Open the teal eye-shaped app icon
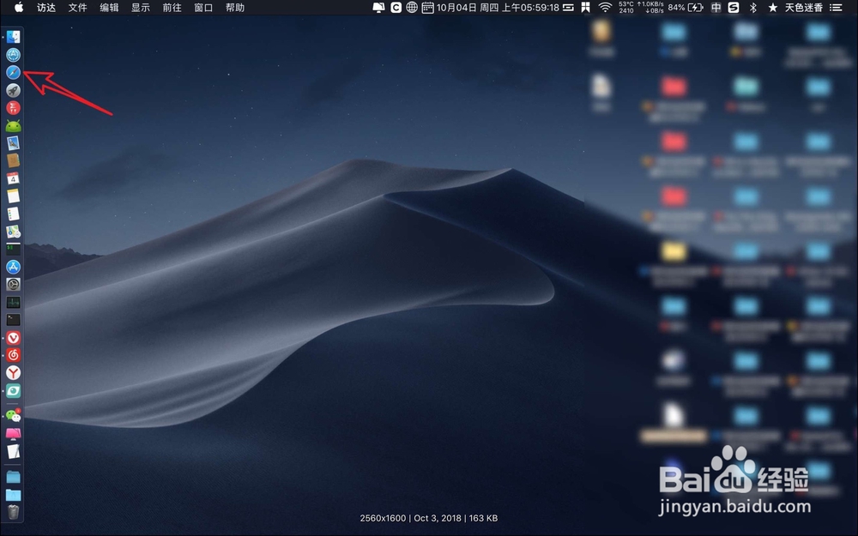The width and height of the screenshot is (858, 536). click(x=13, y=390)
